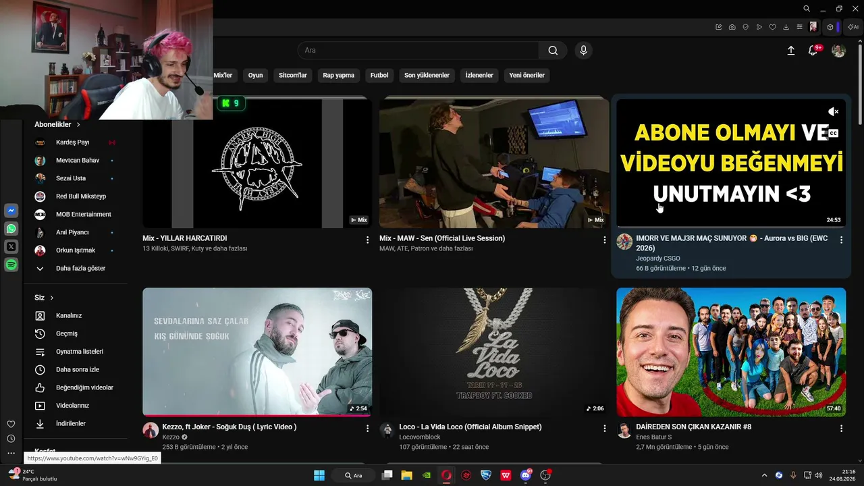Select the Rap yapma filter chip
Screen dimensions: 864x486
pos(338,76)
